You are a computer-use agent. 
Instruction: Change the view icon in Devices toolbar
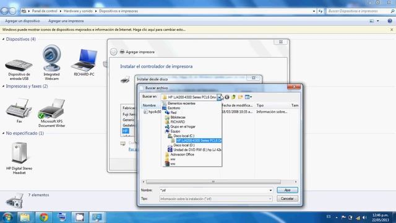tap(372, 21)
